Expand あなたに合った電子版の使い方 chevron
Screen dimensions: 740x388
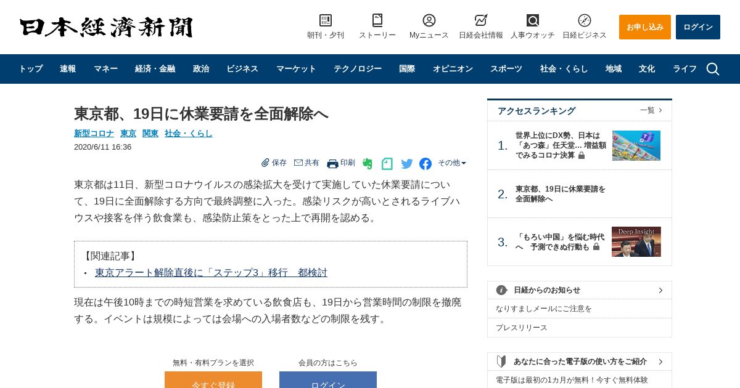click(660, 362)
